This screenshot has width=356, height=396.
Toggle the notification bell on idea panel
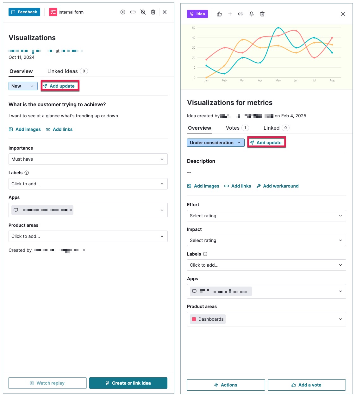[x=252, y=14]
